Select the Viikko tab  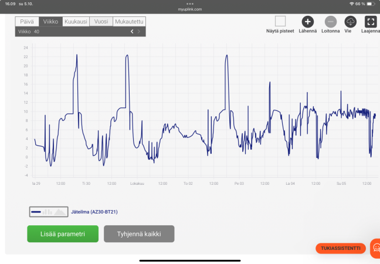point(50,22)
